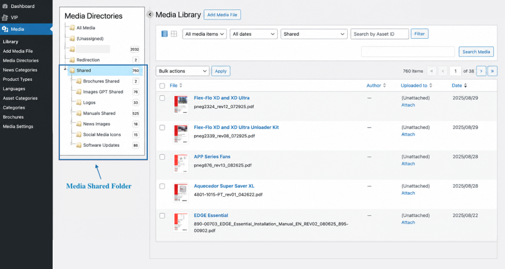Open Flex-Flo XD and XD Ultra thumbnail

[181, 104]
